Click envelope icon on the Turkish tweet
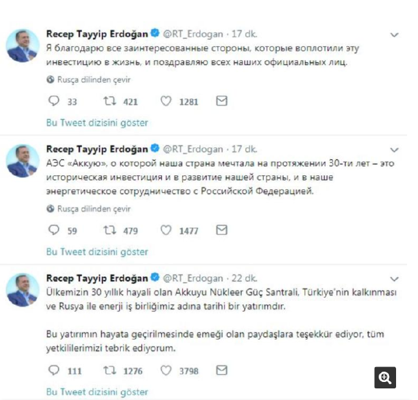The height and width of the screenshot is (400, 418). (221, 370)
